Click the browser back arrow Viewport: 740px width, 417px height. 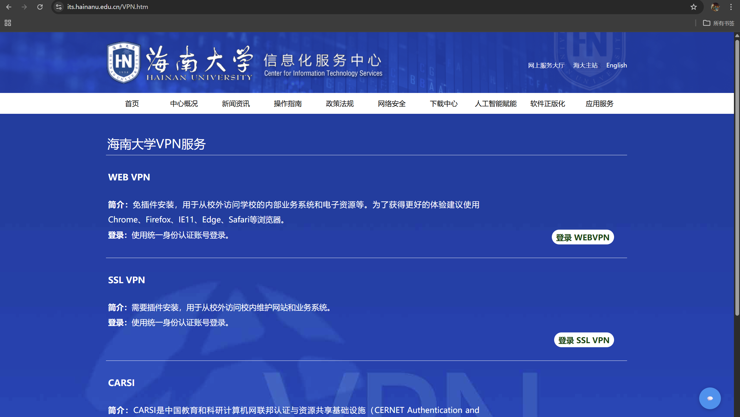pyautogui.click(x=9, y=7)
